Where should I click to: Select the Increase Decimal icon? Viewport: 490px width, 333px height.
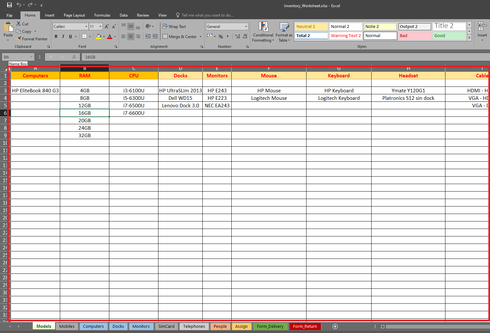pos(237,36)
